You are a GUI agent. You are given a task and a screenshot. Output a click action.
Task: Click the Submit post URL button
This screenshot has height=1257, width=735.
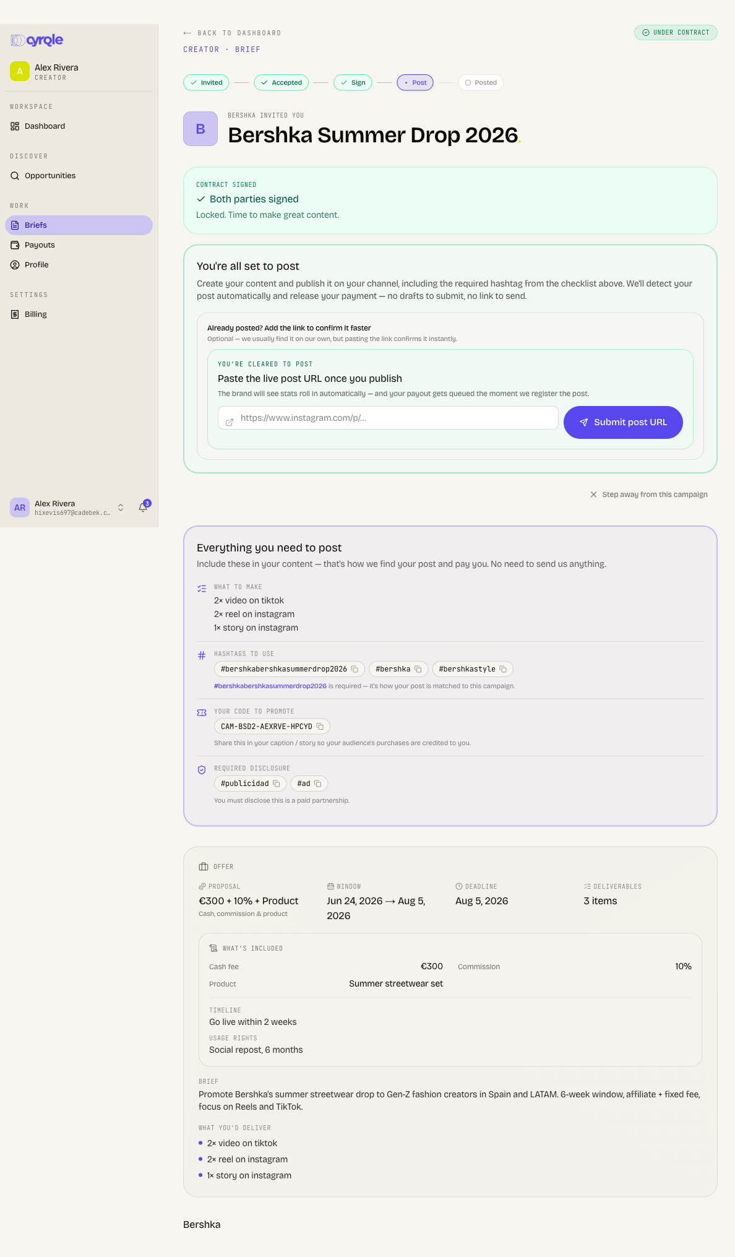click(x=623, y=422)
